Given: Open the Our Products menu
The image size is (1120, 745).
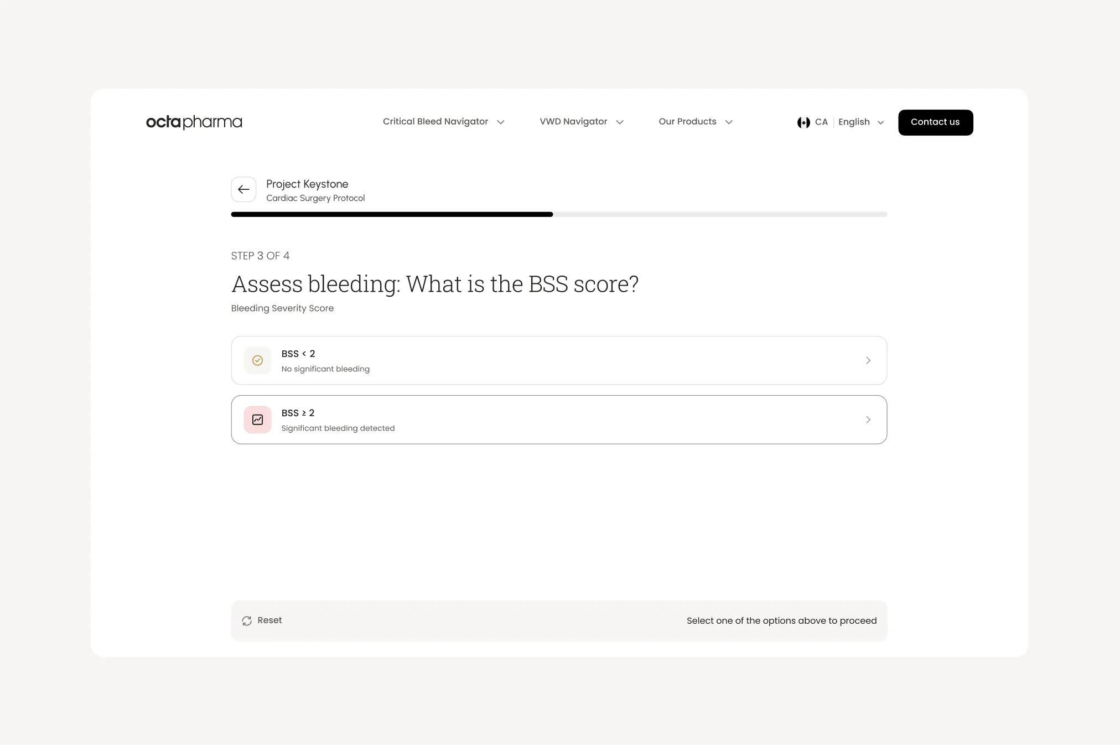Looking at the screenshot, I should click(696, 122).
